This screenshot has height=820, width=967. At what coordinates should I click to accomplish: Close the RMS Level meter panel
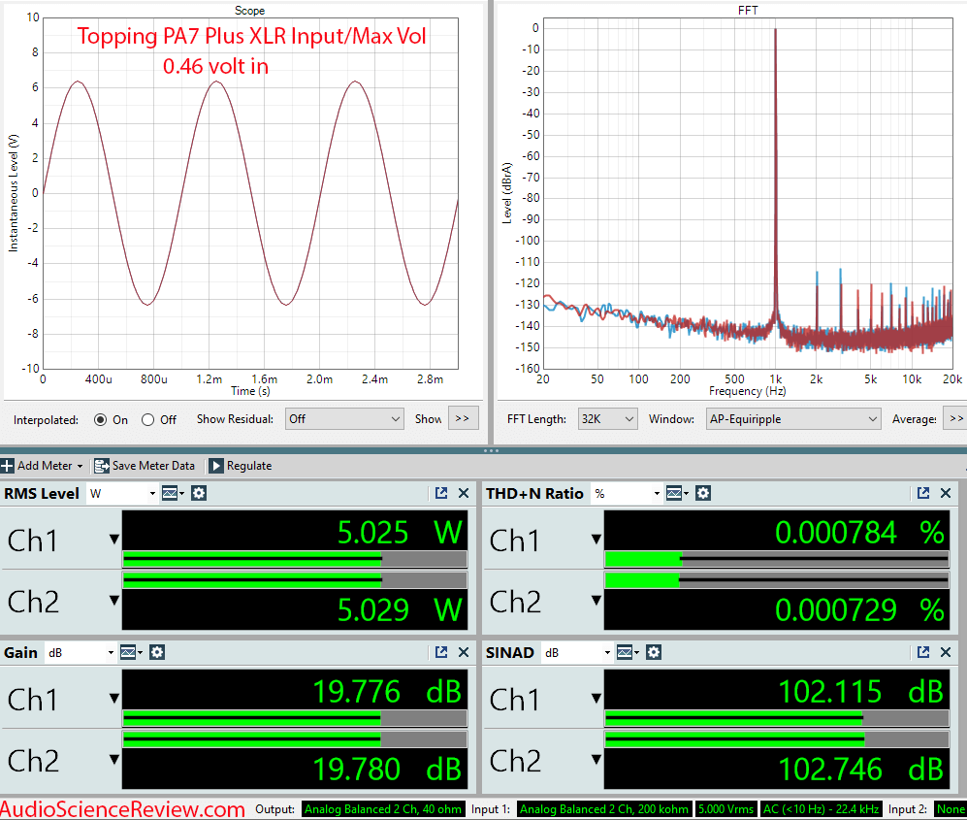coord(464,493)
